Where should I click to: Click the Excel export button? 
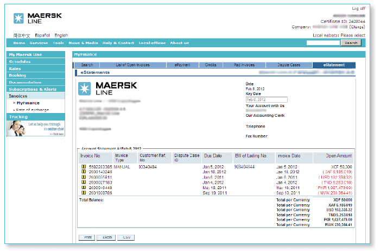106,237
